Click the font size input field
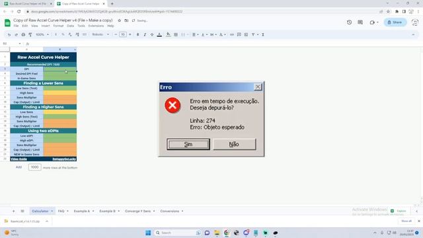Screen dimensions: 423x238 tap(123, 34)
